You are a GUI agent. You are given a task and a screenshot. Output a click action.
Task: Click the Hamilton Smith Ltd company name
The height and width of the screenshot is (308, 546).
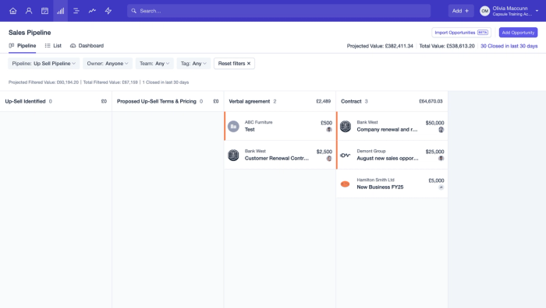click(375, 180)
